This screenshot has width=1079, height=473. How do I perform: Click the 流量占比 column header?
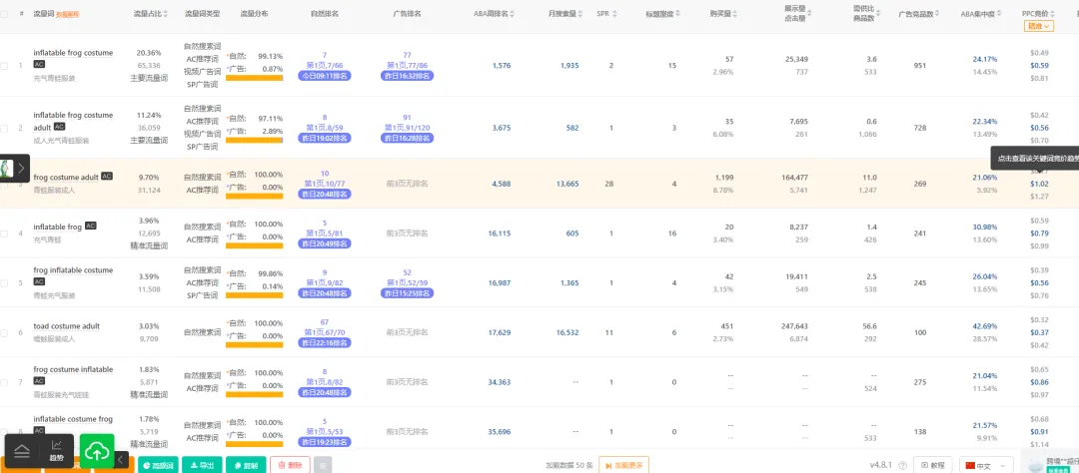pyautogui.click(x=149, y=14)
